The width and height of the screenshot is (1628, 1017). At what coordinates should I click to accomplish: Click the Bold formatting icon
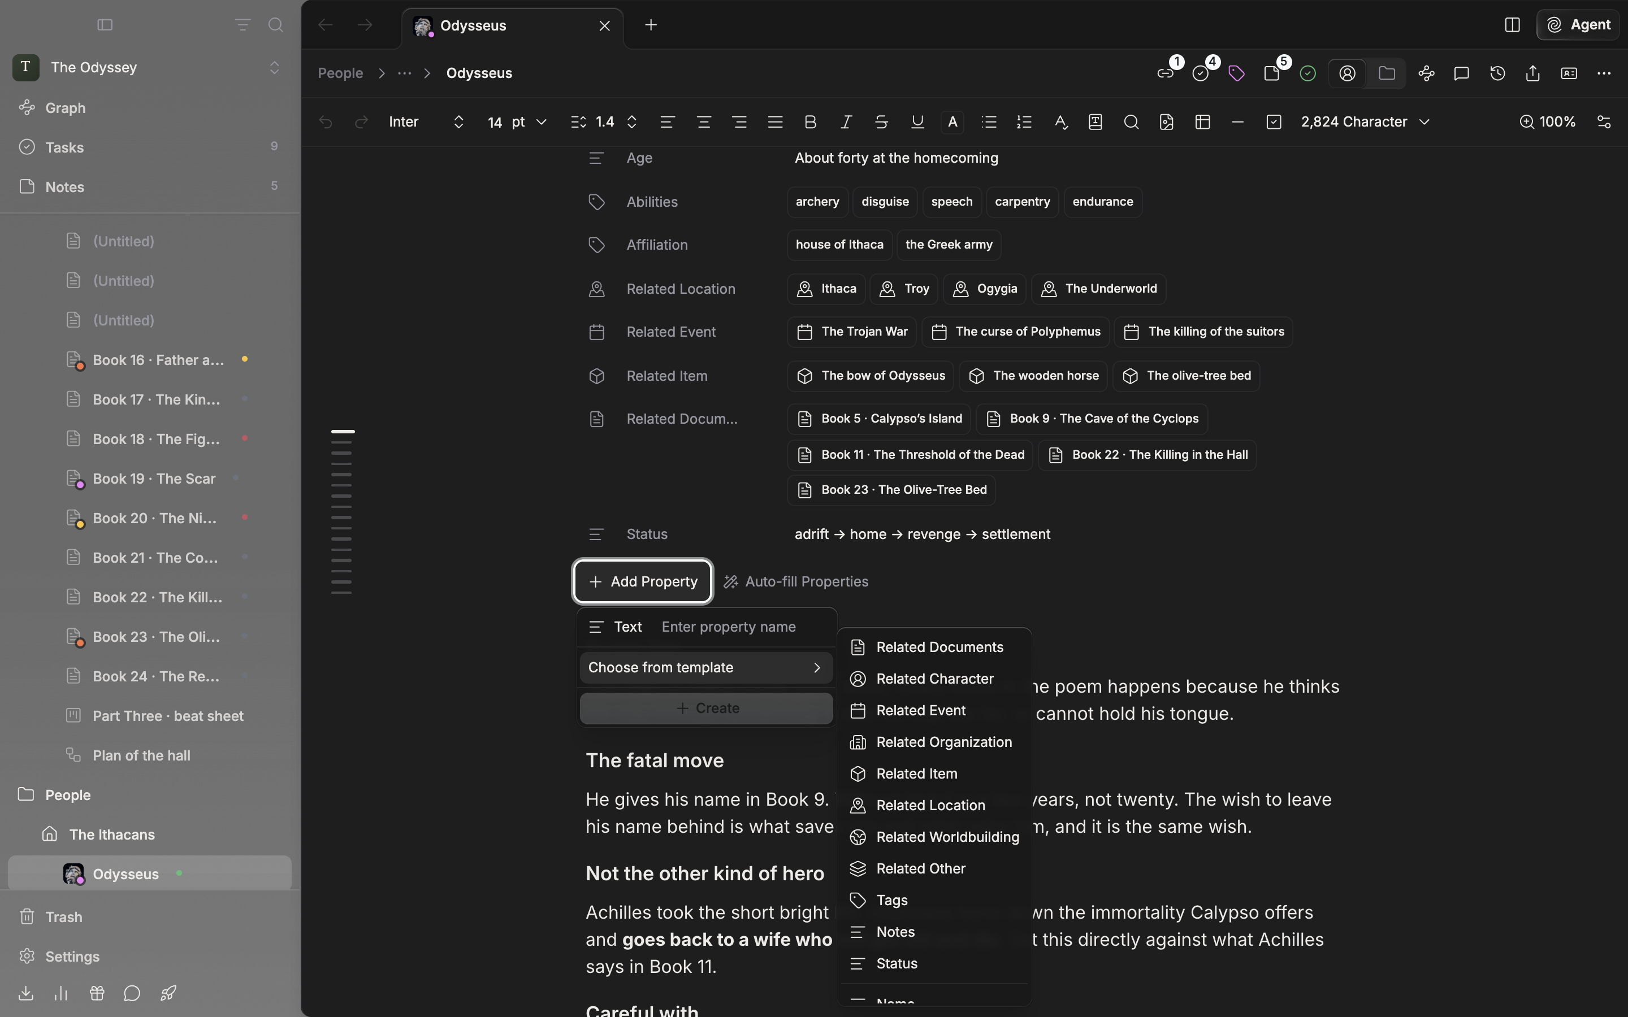811,121
